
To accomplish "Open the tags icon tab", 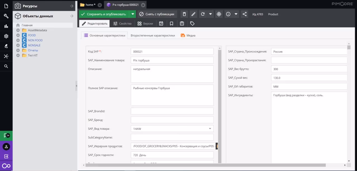I will (x=192, y=24).
